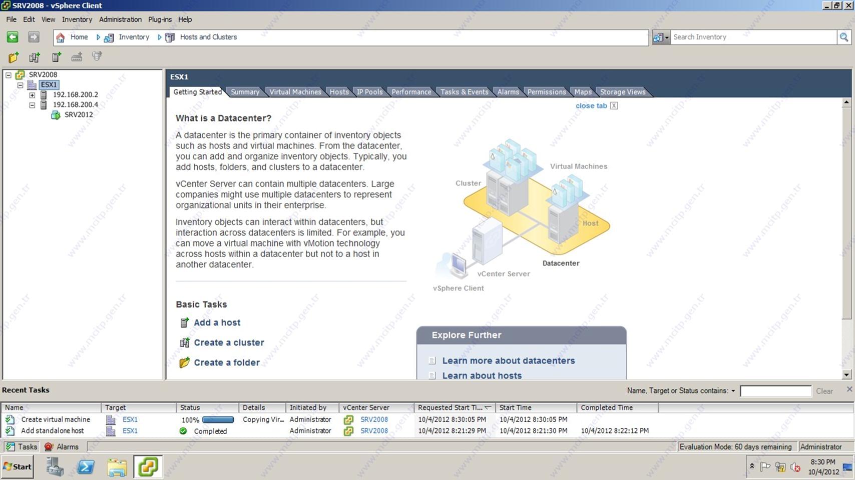This screenshot has height=480, width=855.
Task: Click the ESX1 datacenter icon in tree
Action: 32,85
